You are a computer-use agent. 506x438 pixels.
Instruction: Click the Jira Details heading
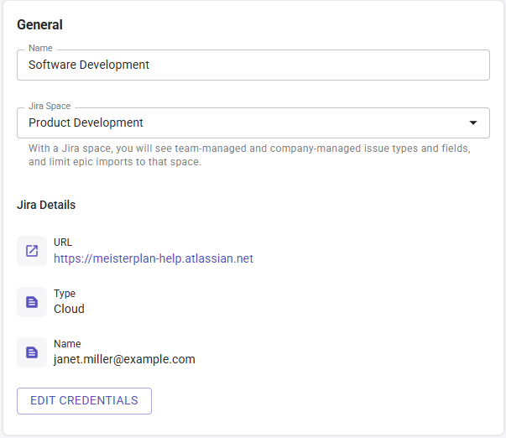pyautogui.click(x=46, y=205)
